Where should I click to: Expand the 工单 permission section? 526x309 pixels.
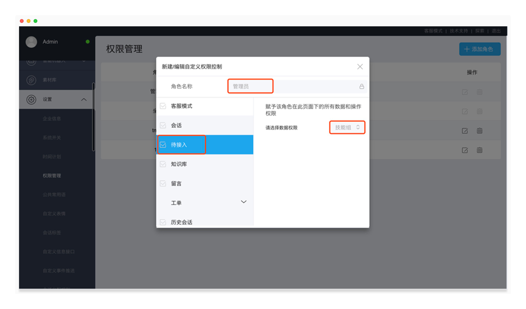click(244, 202)
